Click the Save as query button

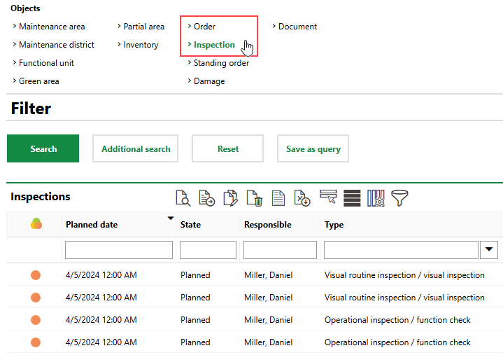313,149
